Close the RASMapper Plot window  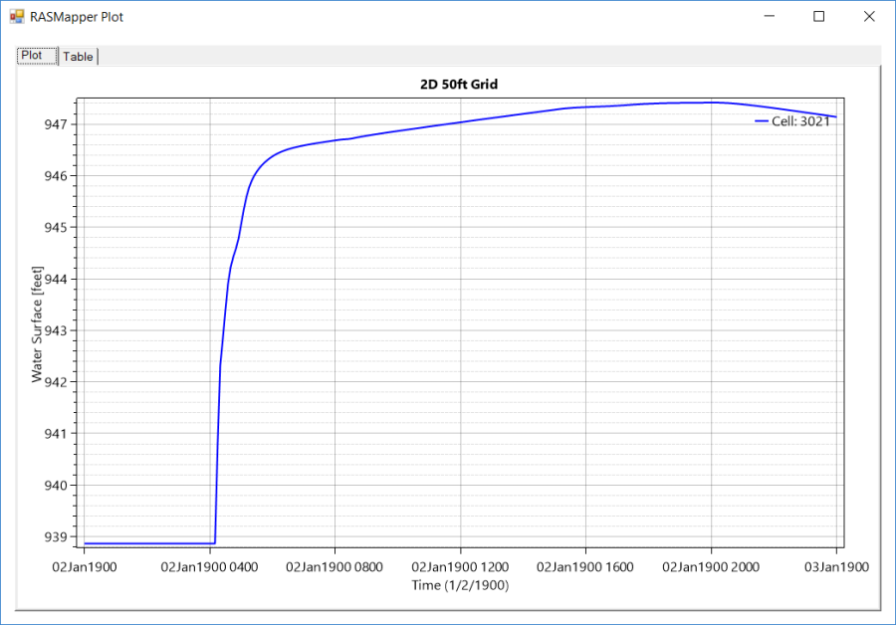[x=869, y=16]
